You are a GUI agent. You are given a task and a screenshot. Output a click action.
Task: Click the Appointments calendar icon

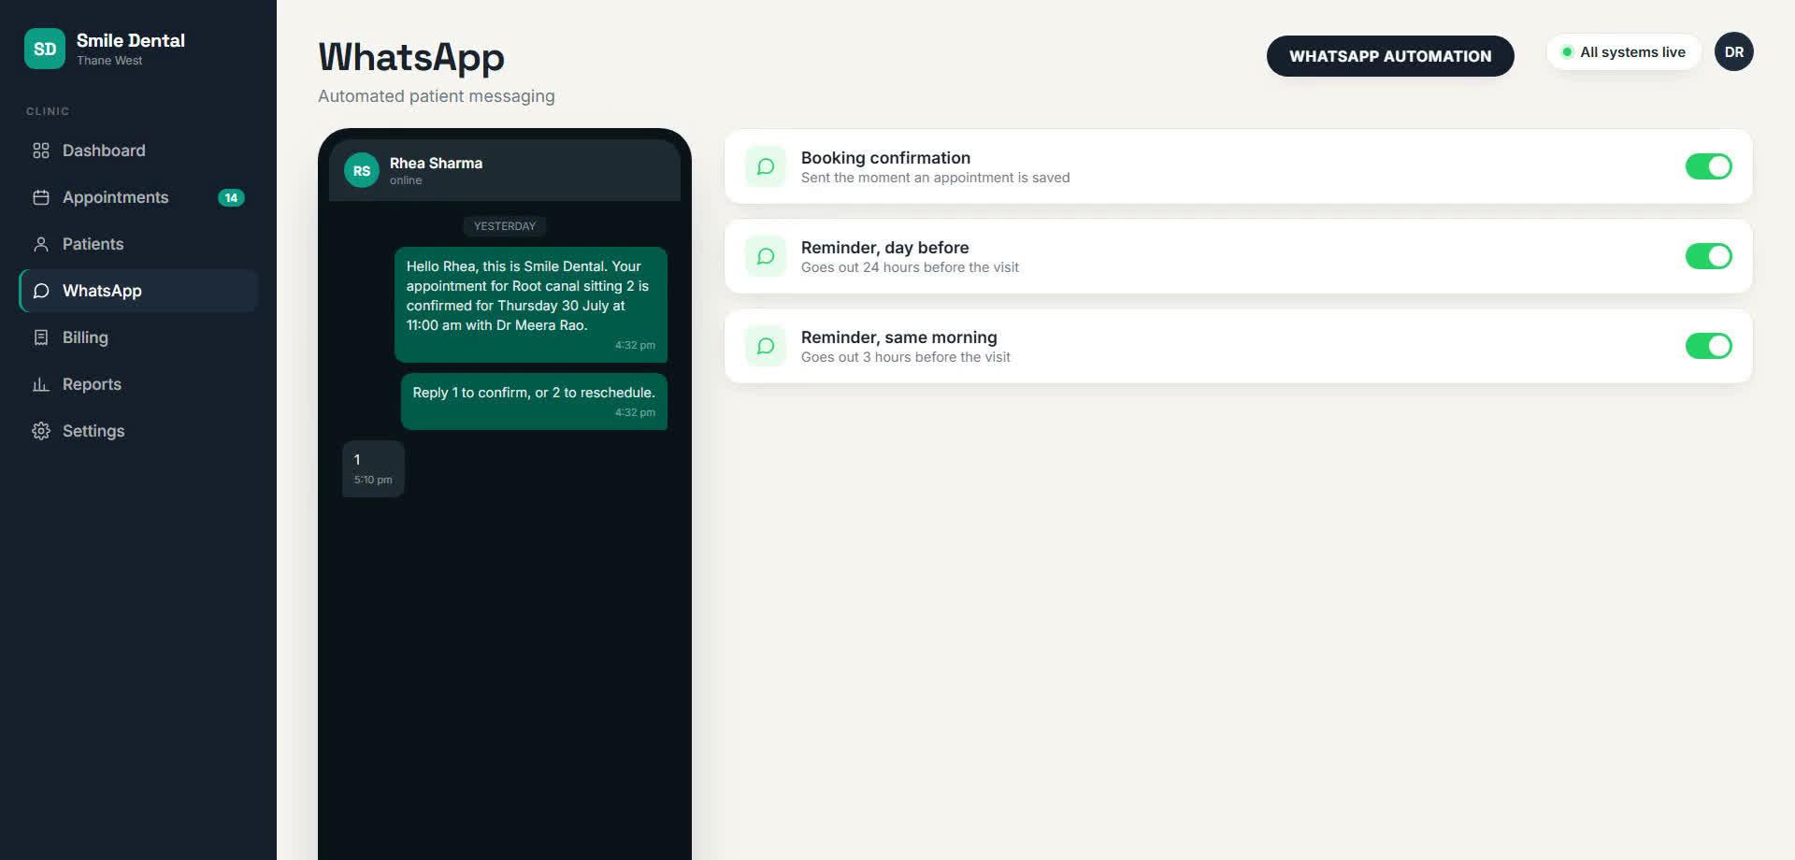(41, 197)
